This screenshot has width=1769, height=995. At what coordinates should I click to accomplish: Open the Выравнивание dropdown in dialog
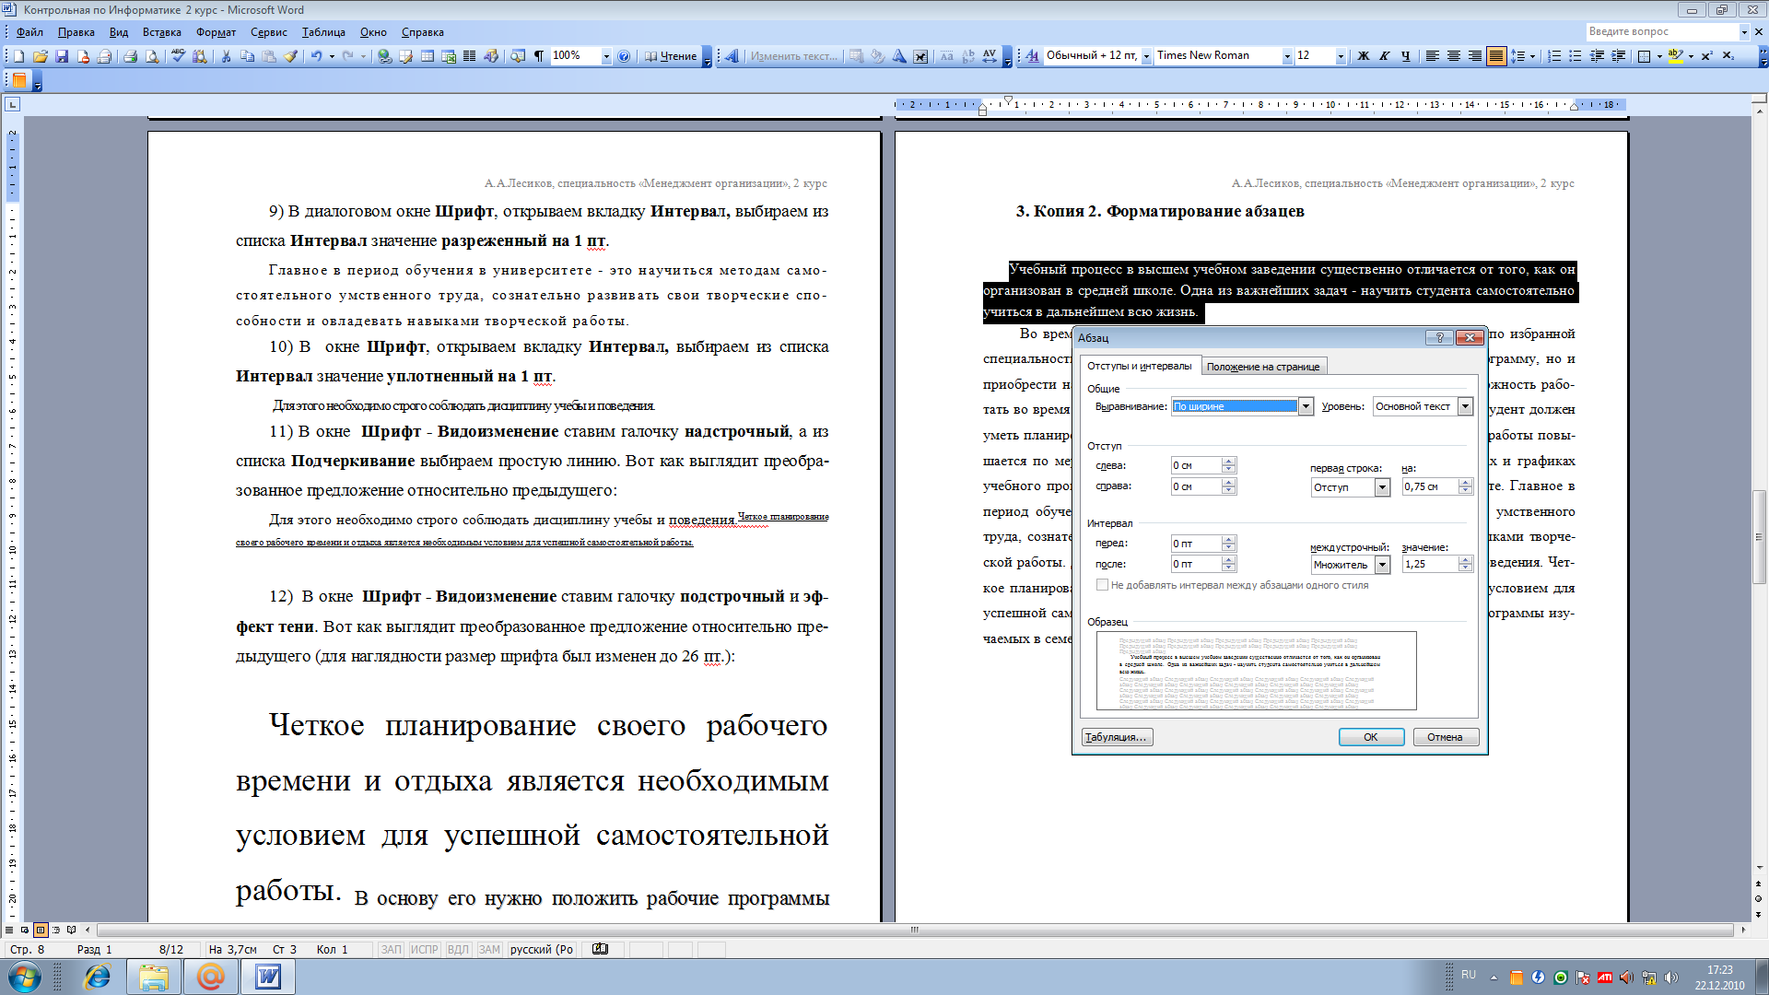pyautogui.click(x=1306, y=405)
